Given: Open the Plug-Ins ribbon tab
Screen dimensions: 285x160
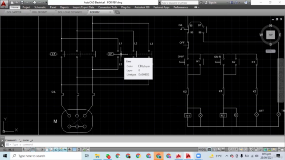Looking at the screenshot, I should 126,7.
